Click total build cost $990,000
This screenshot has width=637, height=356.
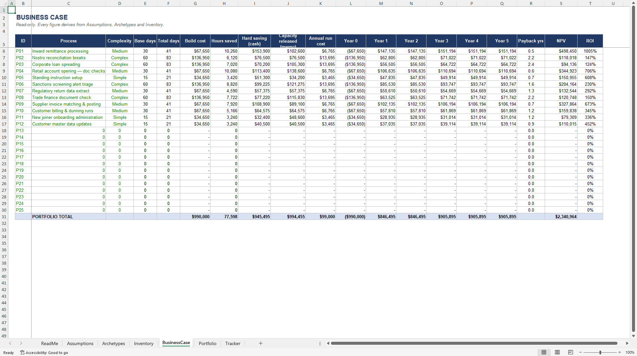(195, 217)
